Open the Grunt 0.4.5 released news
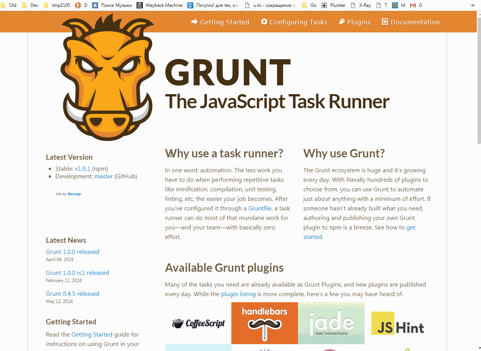Image resolution: width=481 pixels, height=351 pixels. (73, 293)
